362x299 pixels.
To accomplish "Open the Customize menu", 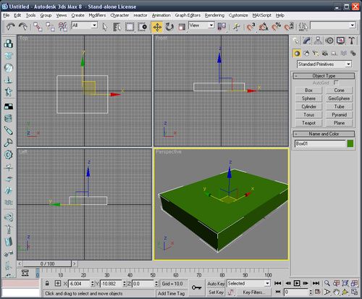I will pos(238,15).
